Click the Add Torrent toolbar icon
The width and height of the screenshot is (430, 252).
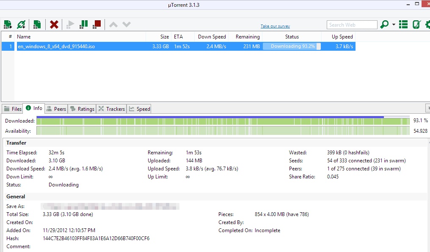pyautogui.click(x=8, y=25)
